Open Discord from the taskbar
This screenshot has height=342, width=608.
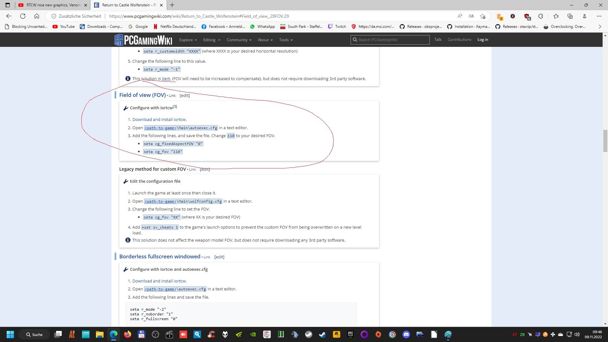click(x=406, y=334)
